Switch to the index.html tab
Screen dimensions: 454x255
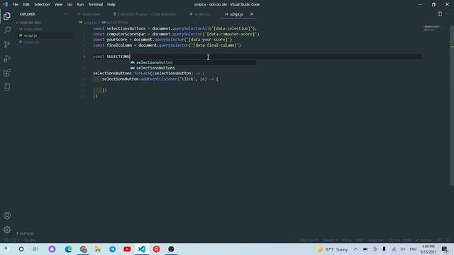(x=89, y=14)
